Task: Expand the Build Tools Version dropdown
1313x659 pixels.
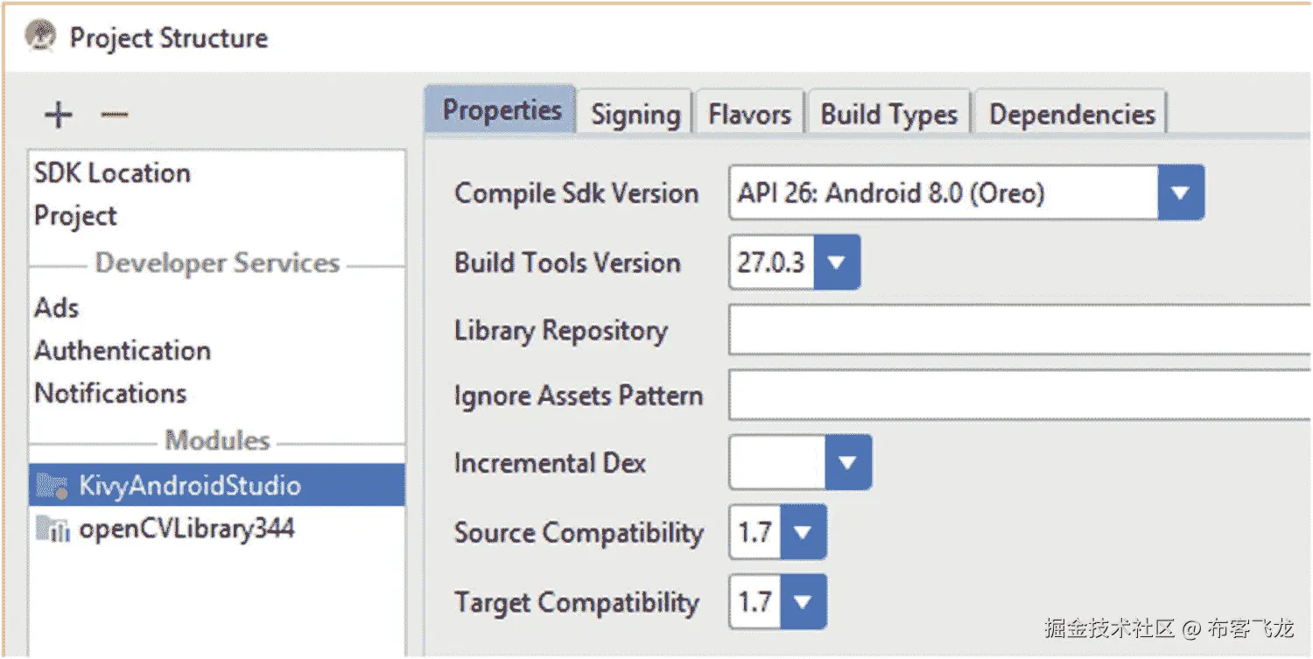Action: [837, 263]
